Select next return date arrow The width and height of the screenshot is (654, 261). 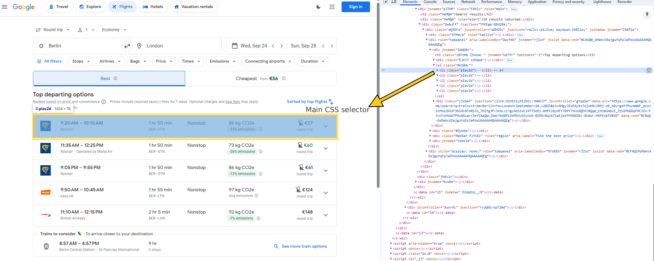pos(332,46)
